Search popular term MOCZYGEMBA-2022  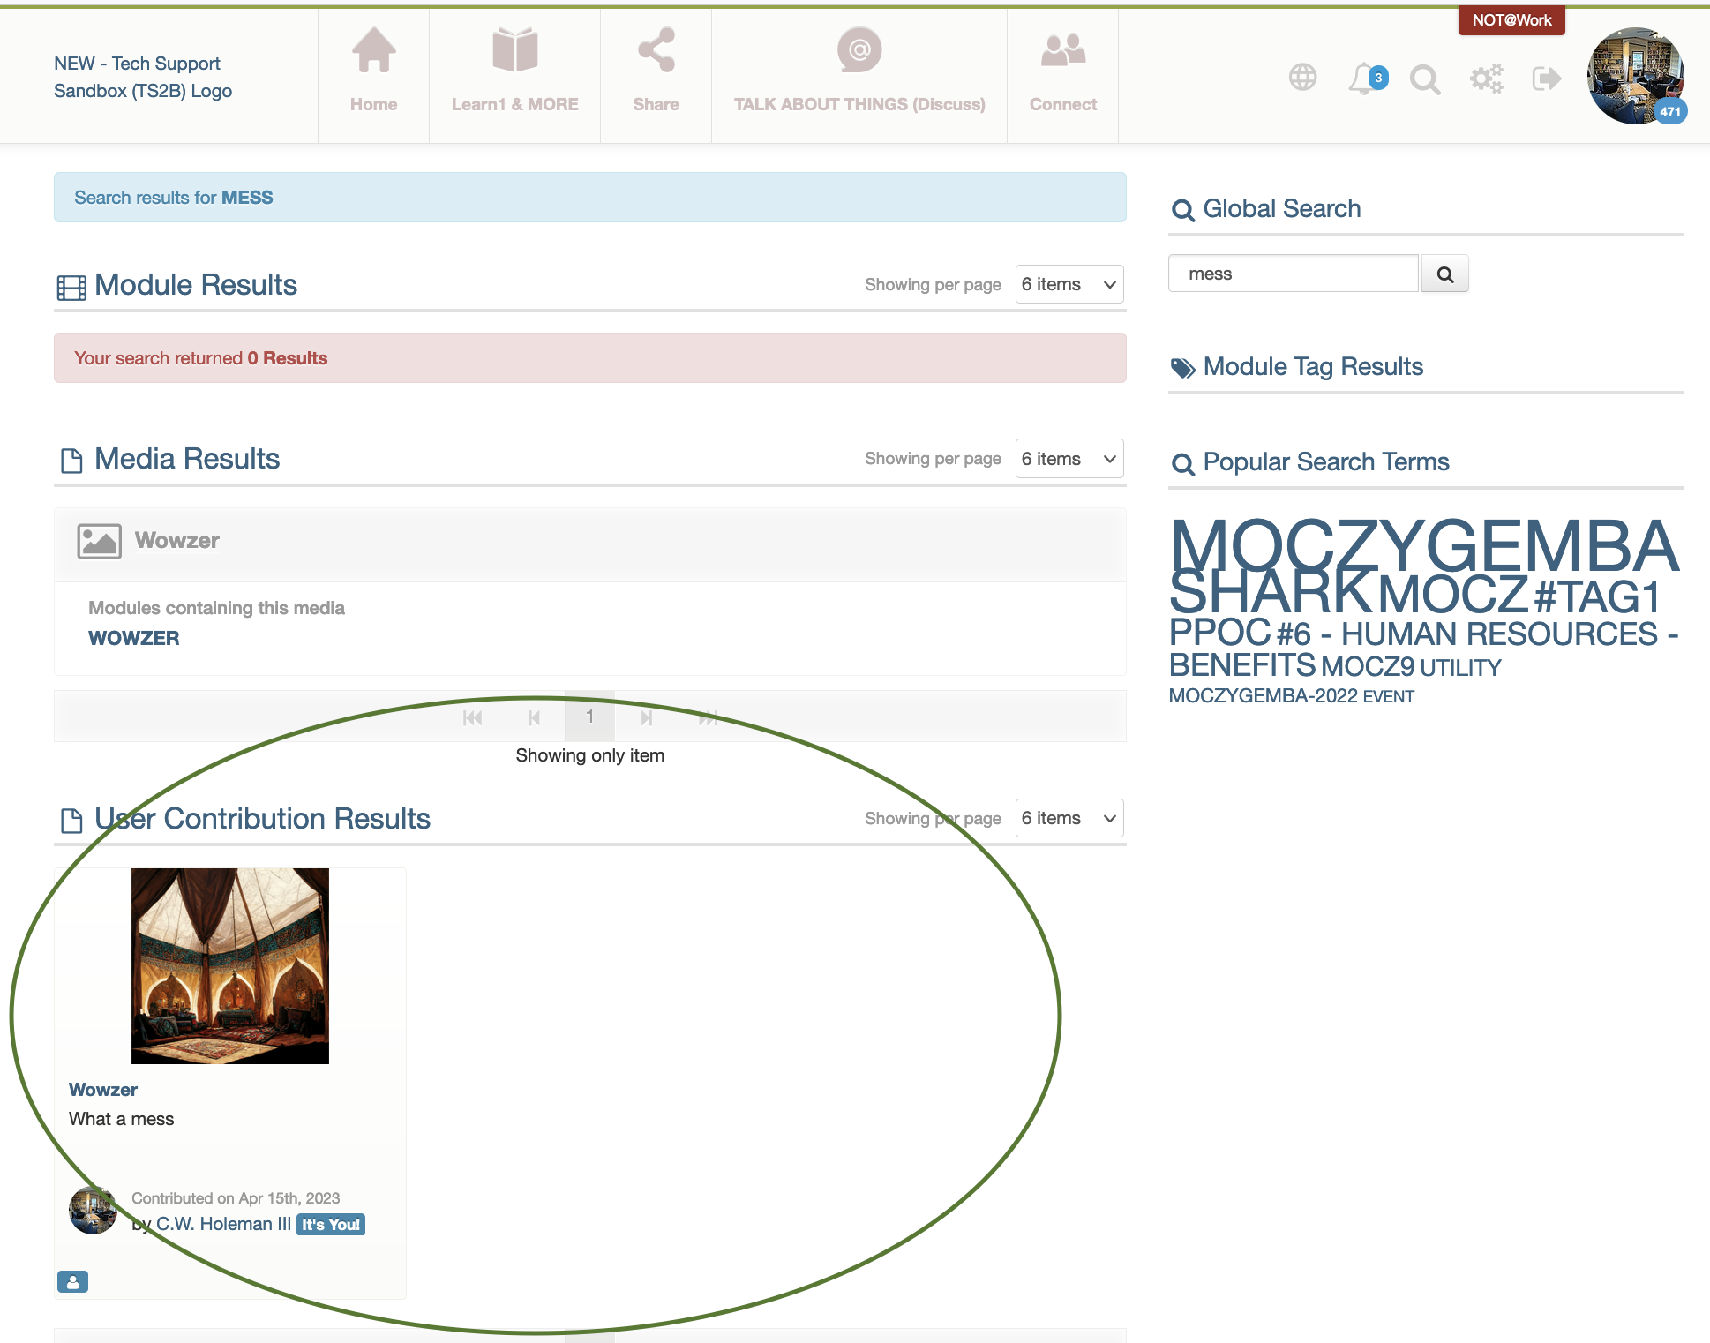click(x=1263, y=696)
